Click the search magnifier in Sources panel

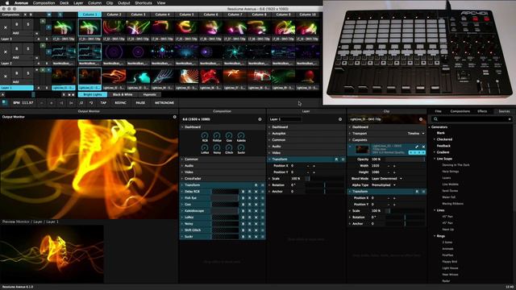[435, 119]
